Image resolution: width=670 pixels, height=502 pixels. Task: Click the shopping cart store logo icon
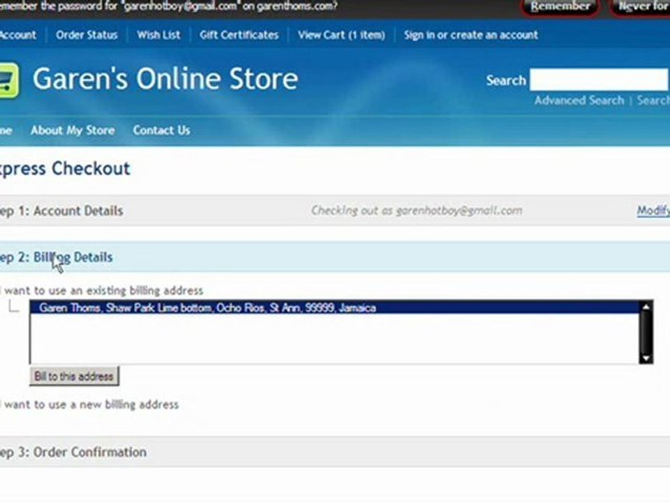click(8, 80)
